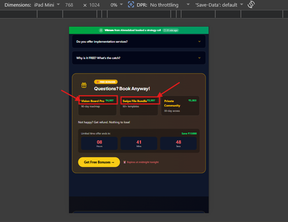Click the 08 Hours countdown box
Viewport: 288px width, 222px height.
point(99,144)
